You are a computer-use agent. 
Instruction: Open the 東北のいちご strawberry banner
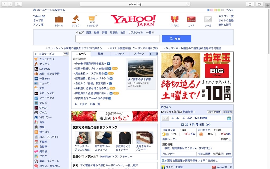point(114,116)
